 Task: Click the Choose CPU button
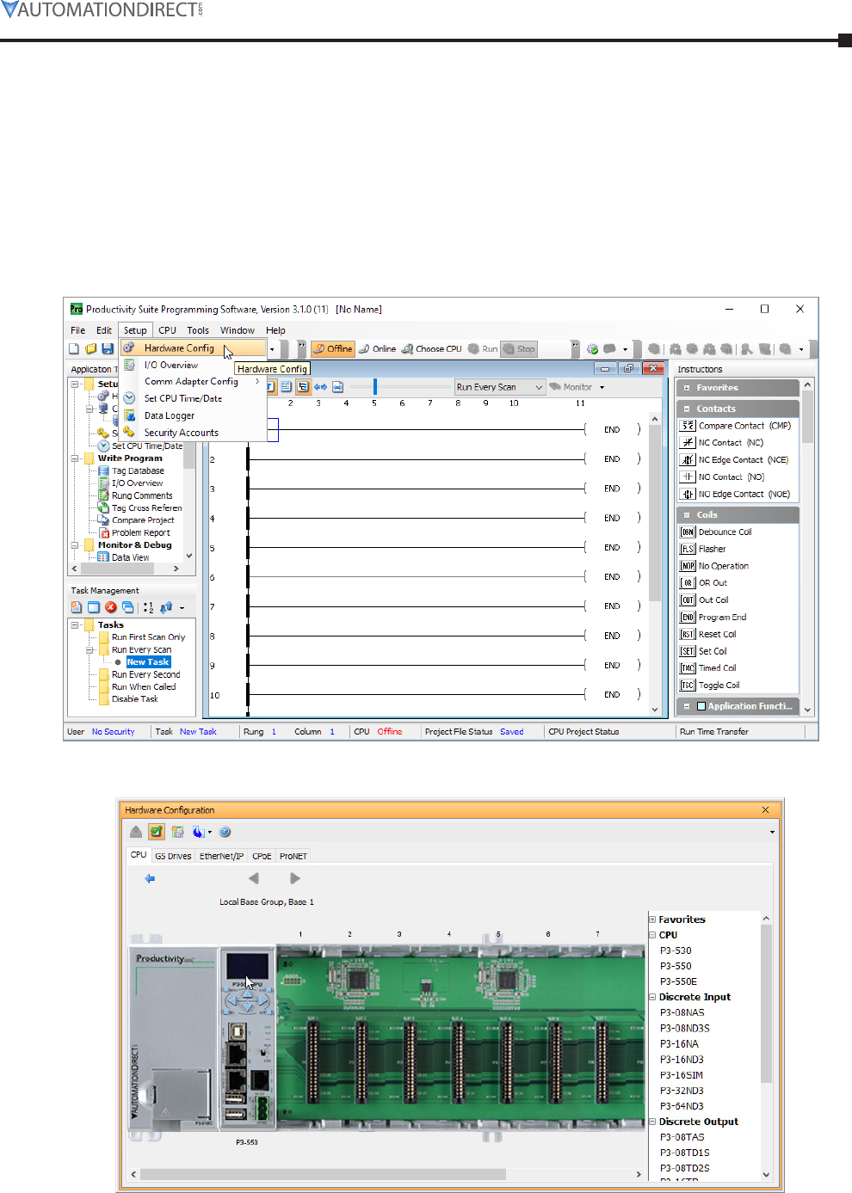click(432, 349)
